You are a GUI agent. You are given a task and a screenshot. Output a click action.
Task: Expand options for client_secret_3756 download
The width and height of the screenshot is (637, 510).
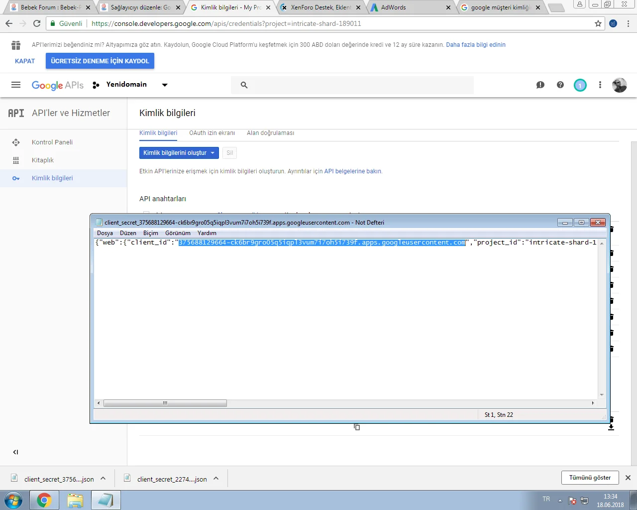pos(103,479)
